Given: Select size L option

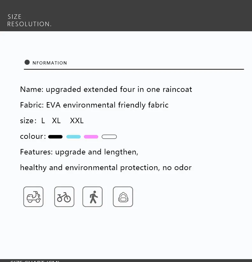Looking at the screenshot, I should click(x=43, y=121).
